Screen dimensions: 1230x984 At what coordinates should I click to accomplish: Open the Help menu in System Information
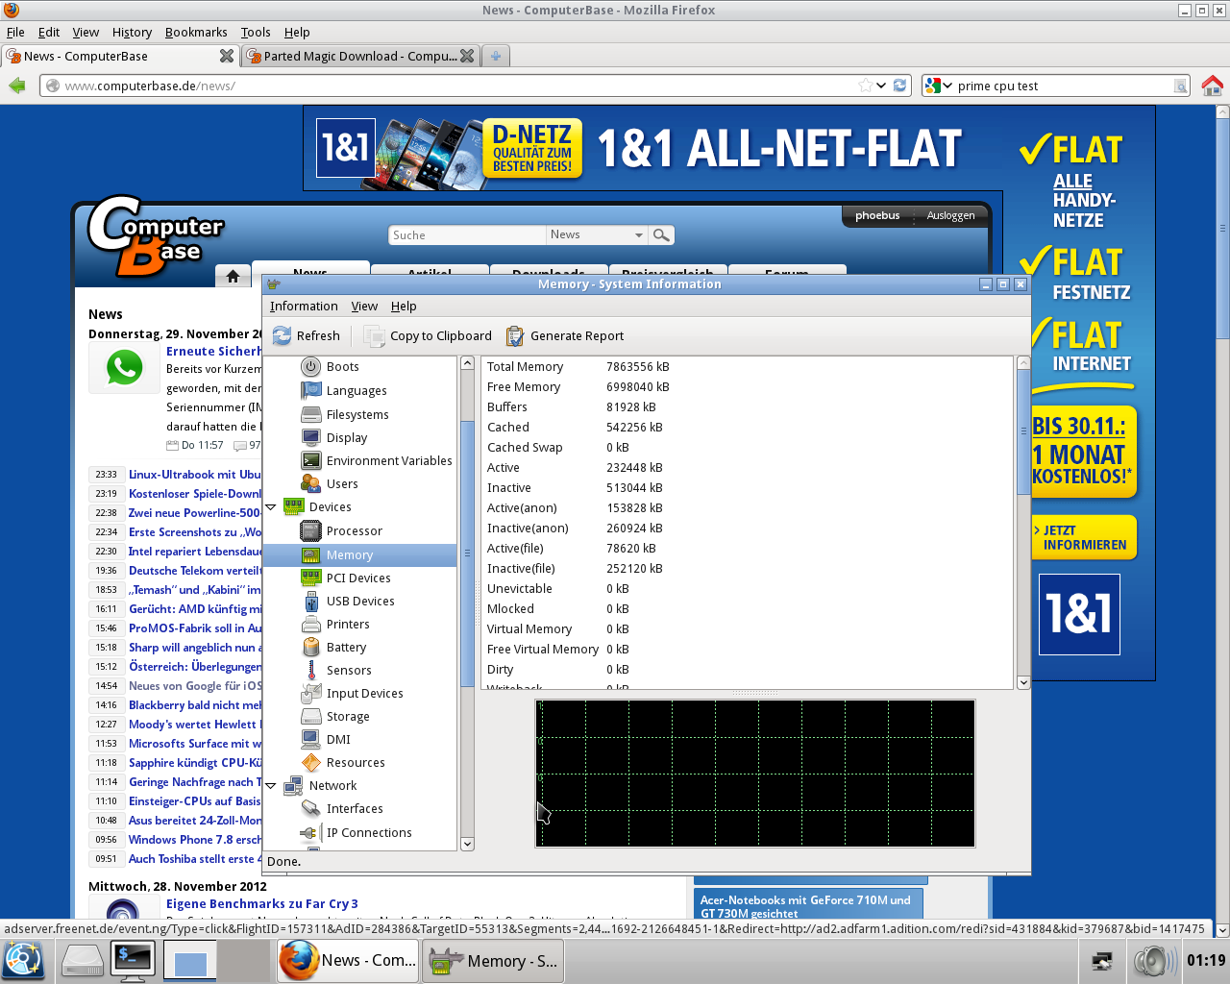(404, 306)
